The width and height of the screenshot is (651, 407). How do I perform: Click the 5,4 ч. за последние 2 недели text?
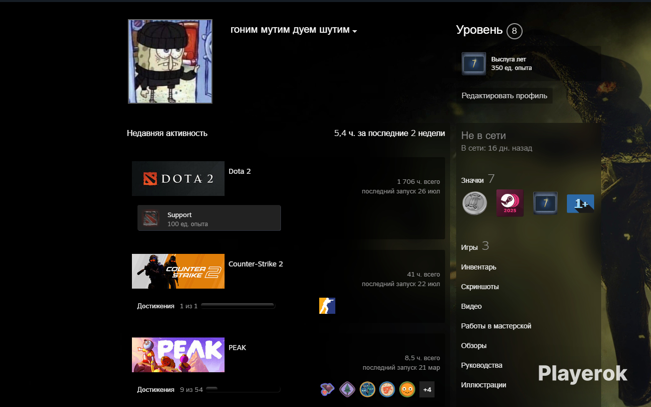390,133
